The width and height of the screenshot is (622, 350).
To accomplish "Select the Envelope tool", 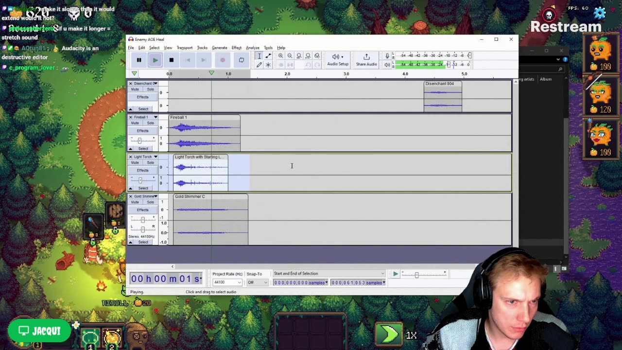I will (268, 56).
